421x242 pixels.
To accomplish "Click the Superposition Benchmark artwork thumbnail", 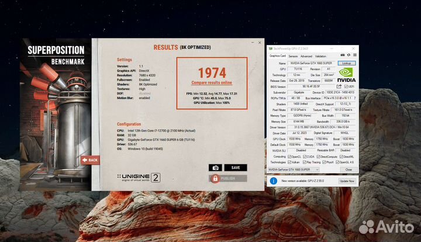I will click(56, 115).
